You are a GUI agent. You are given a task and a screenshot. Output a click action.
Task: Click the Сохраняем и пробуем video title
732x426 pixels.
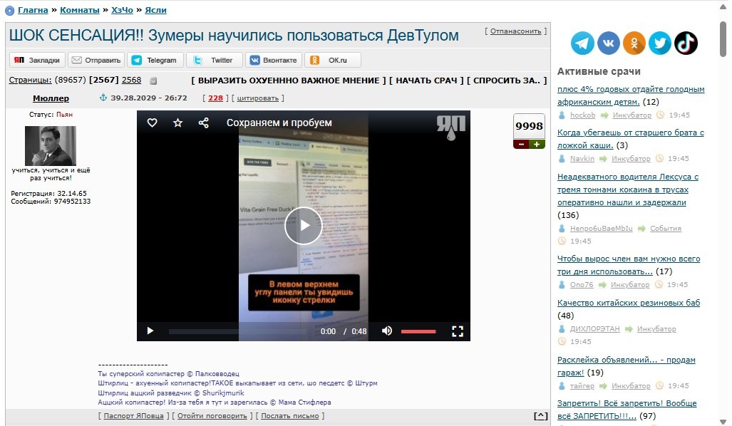tap(279, 123)
